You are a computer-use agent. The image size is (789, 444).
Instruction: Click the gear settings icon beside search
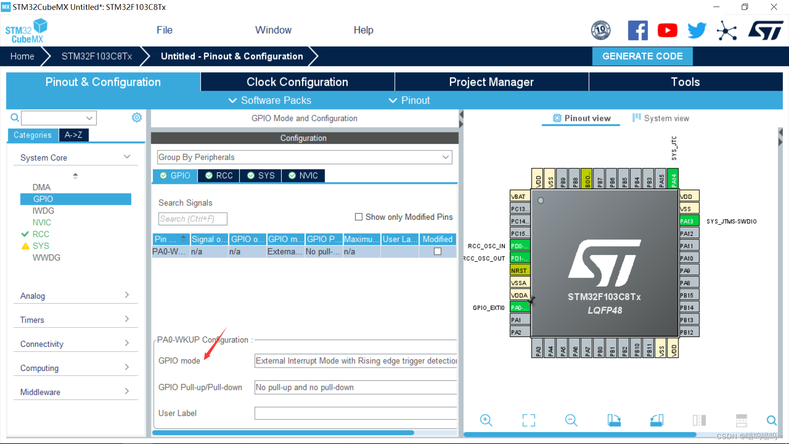[136, 118]
